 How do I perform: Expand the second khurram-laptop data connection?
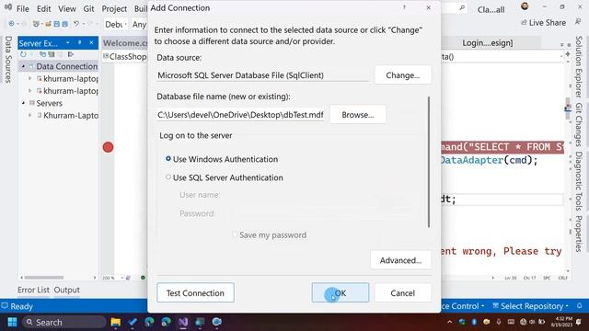pyautogui.click(x=30, y=90)
